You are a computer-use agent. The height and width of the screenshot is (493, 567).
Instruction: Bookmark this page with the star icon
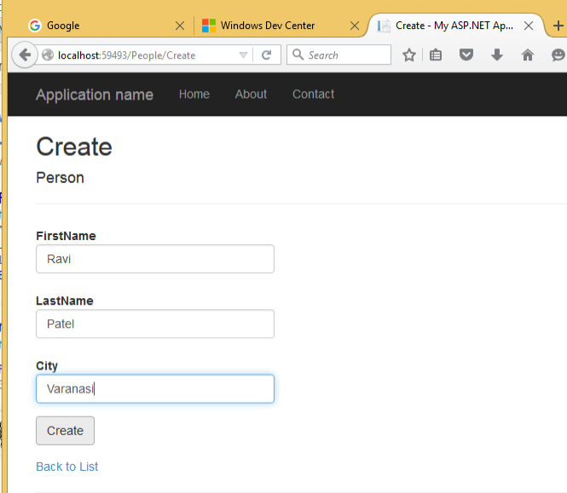[x=409, y=55]
